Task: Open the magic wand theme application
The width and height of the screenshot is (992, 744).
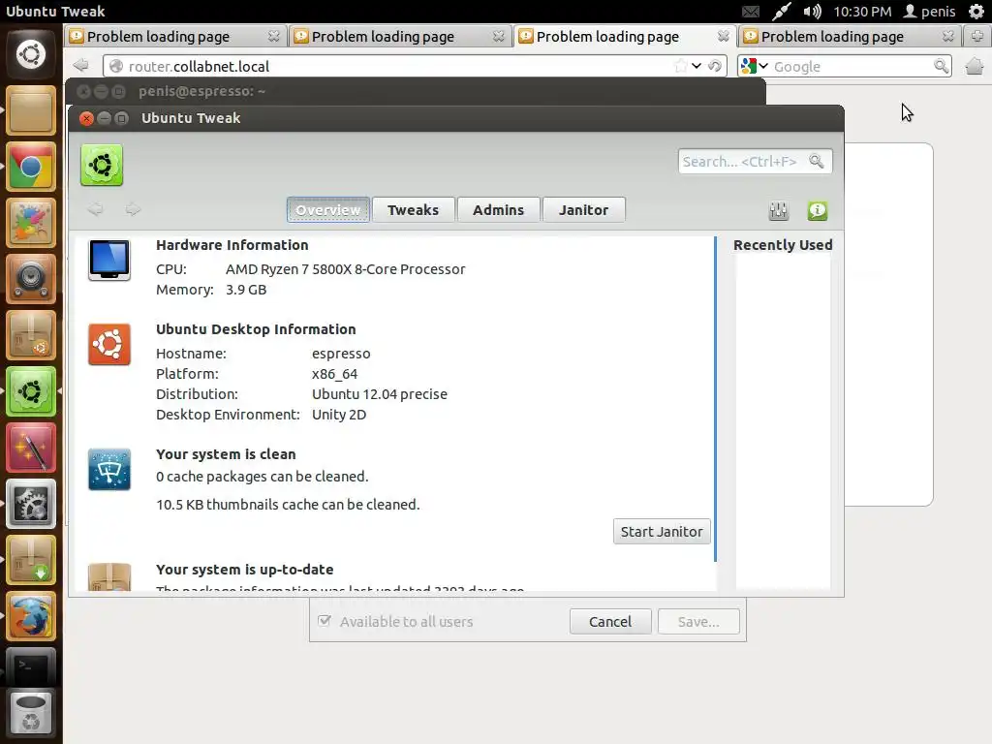Action: (30, 448)
